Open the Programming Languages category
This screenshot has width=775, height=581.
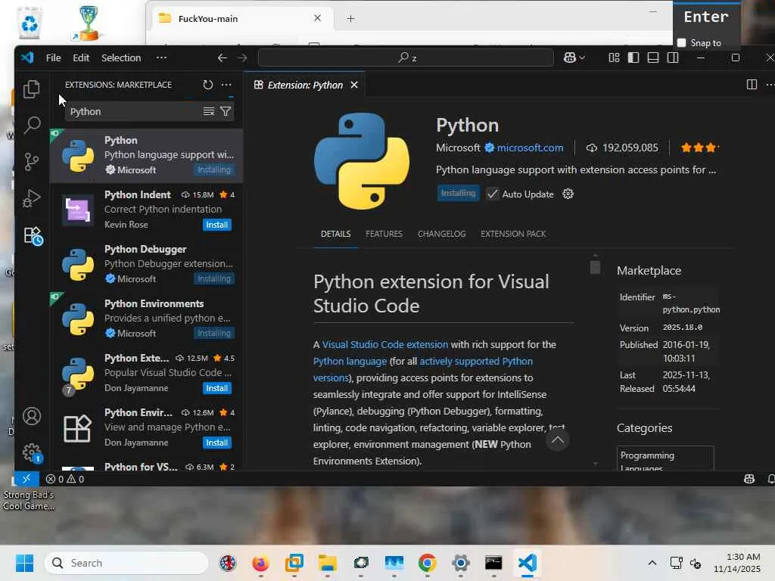click(x=665, y=461)
